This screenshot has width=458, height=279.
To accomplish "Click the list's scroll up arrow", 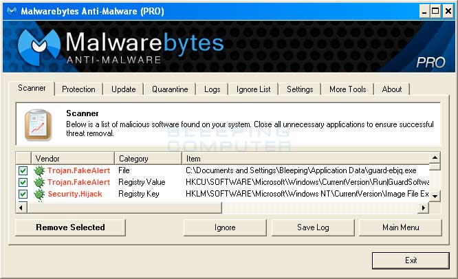I will (435, 158).
